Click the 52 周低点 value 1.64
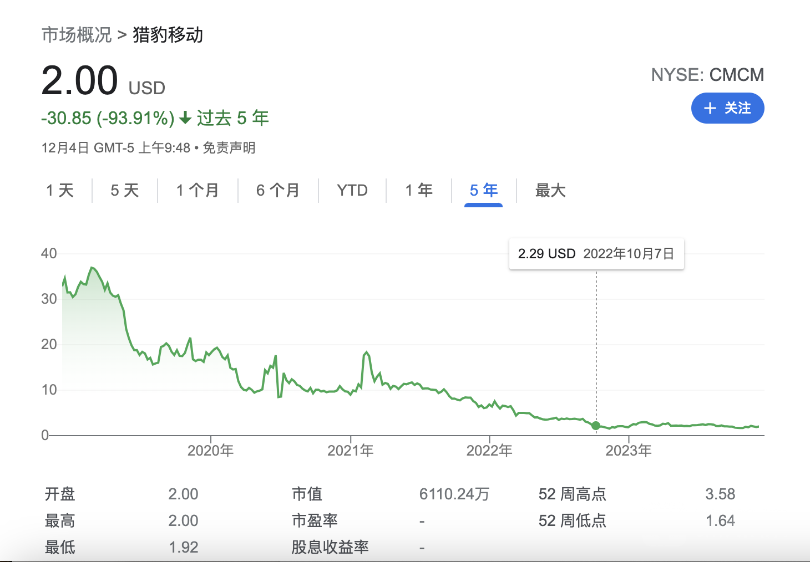Viewport: 810px width, 562px height. tap(720, 520)
